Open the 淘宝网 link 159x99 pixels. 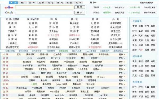(33, 31)
